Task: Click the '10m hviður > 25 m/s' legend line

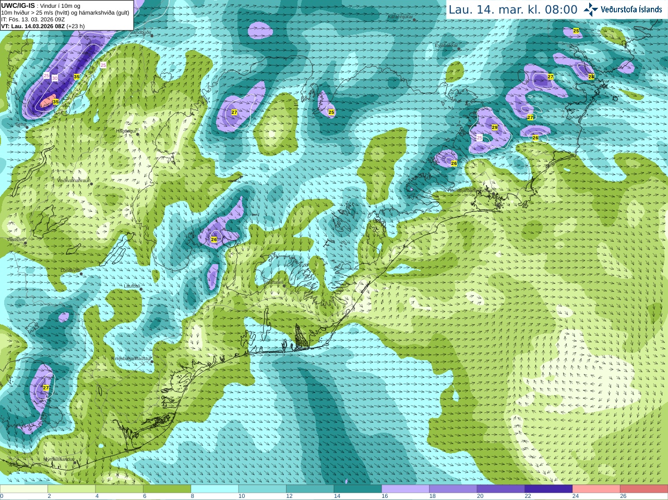Action: tap(65, 13)
